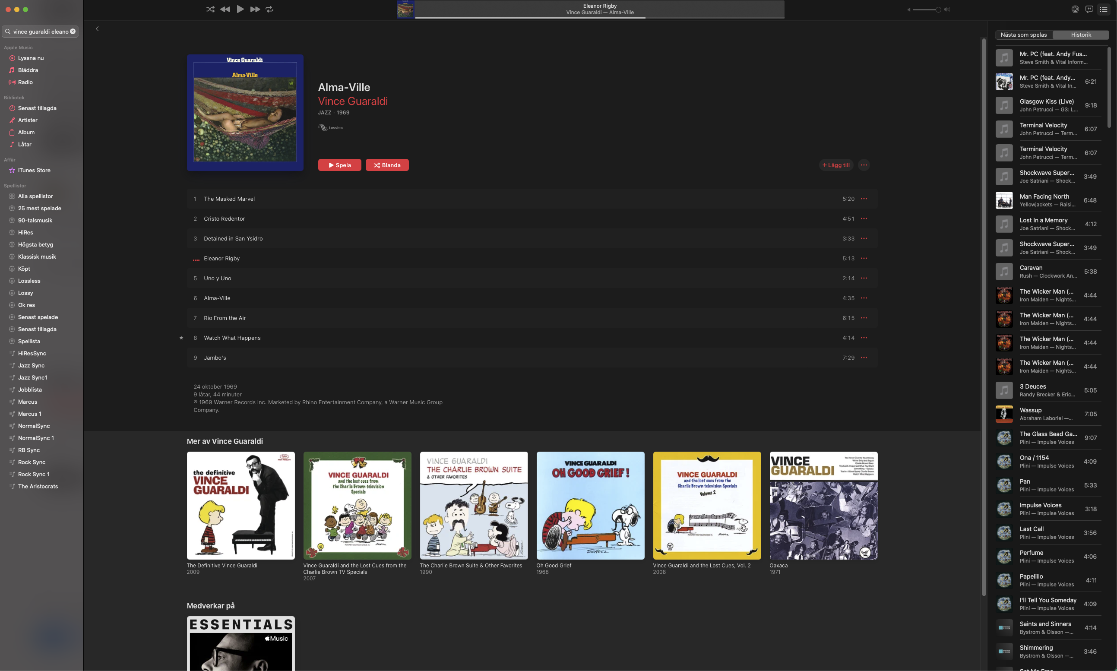Screen dimensions: 1117x671
Task: Click the Spela button
Action: click(x=339, y=165)
